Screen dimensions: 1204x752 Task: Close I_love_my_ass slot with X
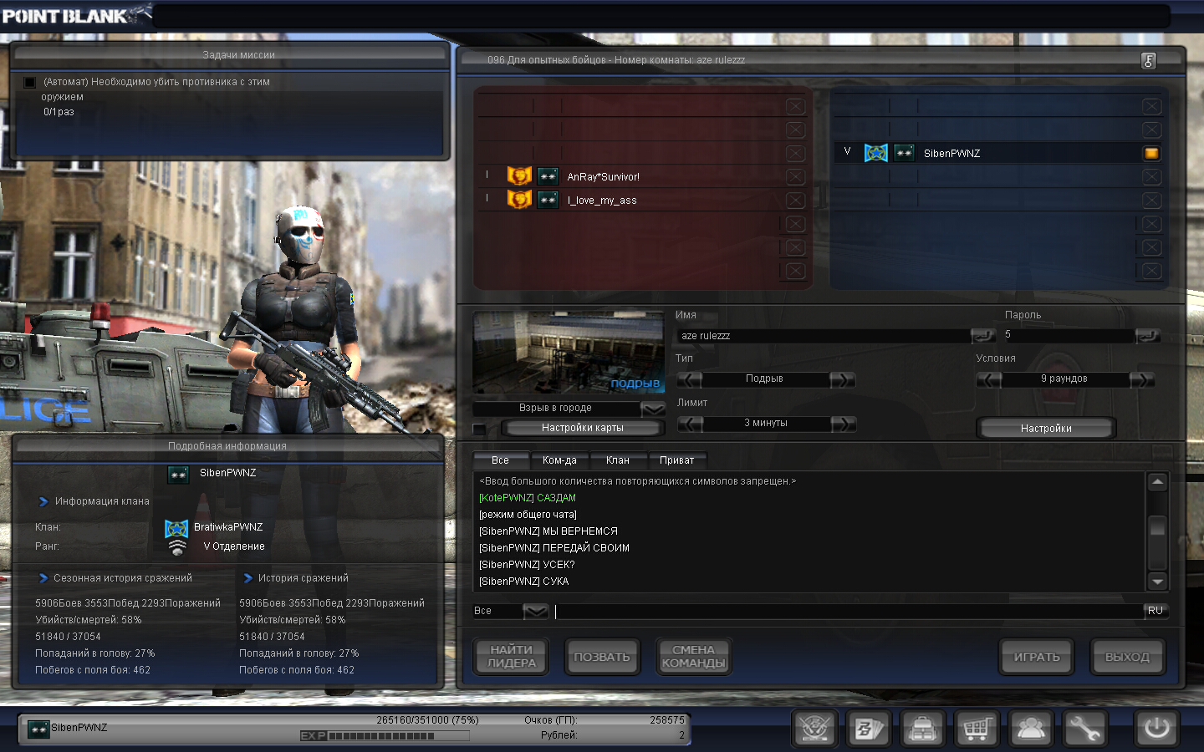click(x=795, y=200)
